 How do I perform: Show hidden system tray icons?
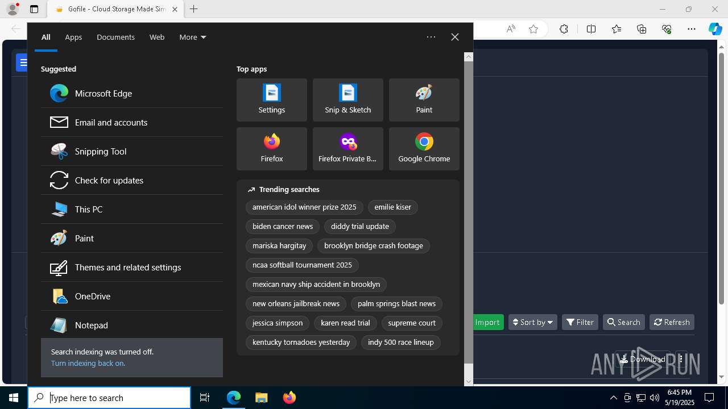tap(613, 398)
